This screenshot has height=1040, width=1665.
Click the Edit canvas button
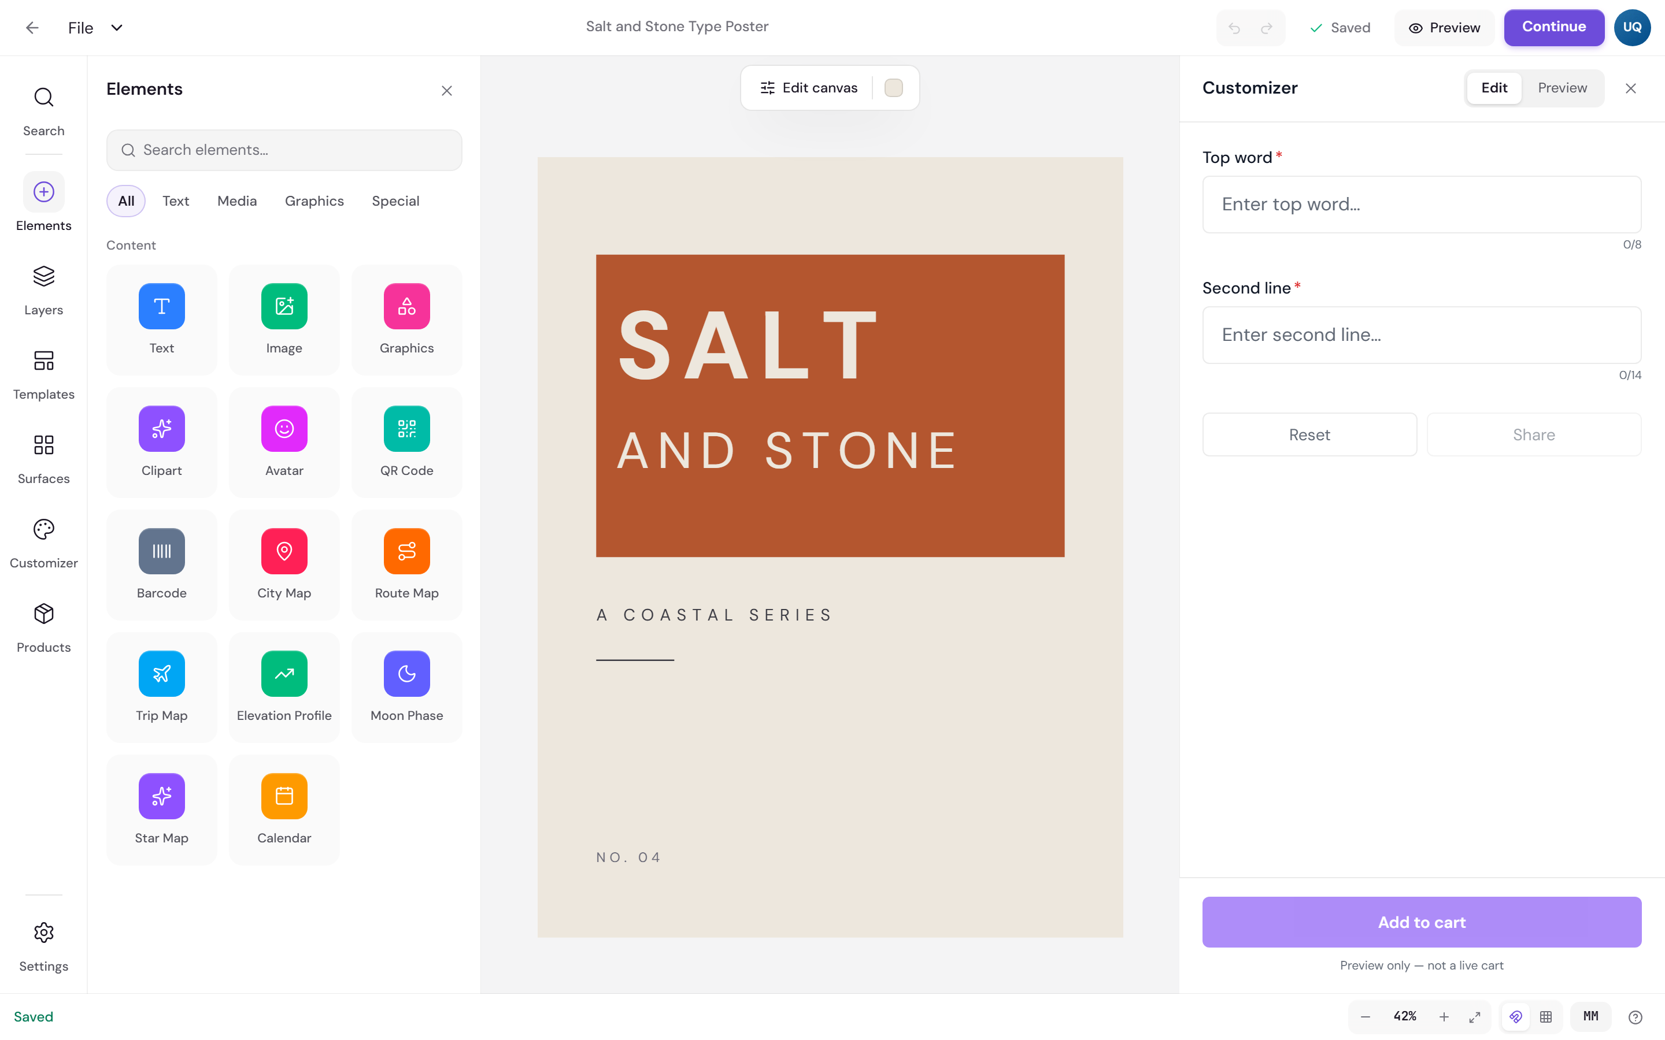click(x=808, y=88)
